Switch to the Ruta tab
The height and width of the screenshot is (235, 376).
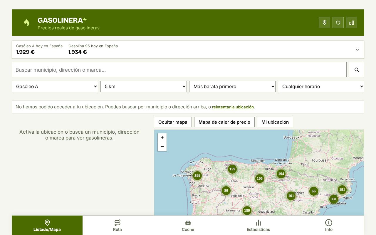[x=117, y=225]
